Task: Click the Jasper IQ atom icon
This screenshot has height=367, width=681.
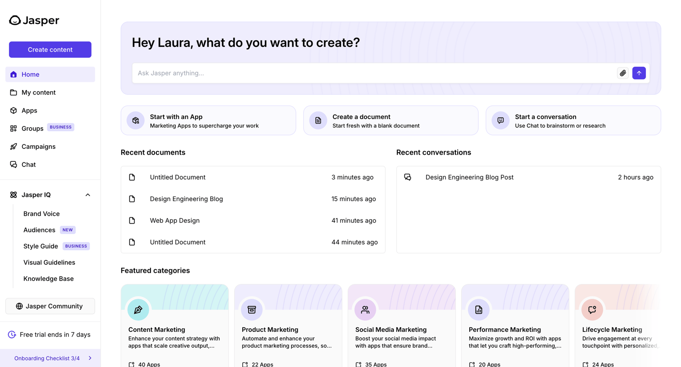Action: (x=14, y=195)
